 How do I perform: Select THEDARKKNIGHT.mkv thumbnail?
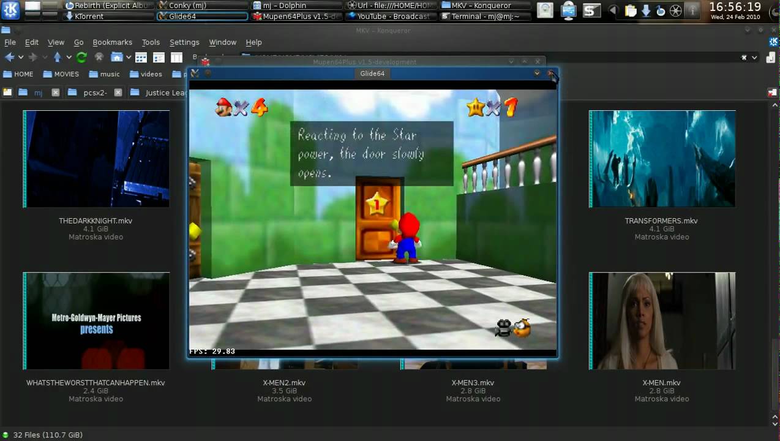click(x=96, y=159)
